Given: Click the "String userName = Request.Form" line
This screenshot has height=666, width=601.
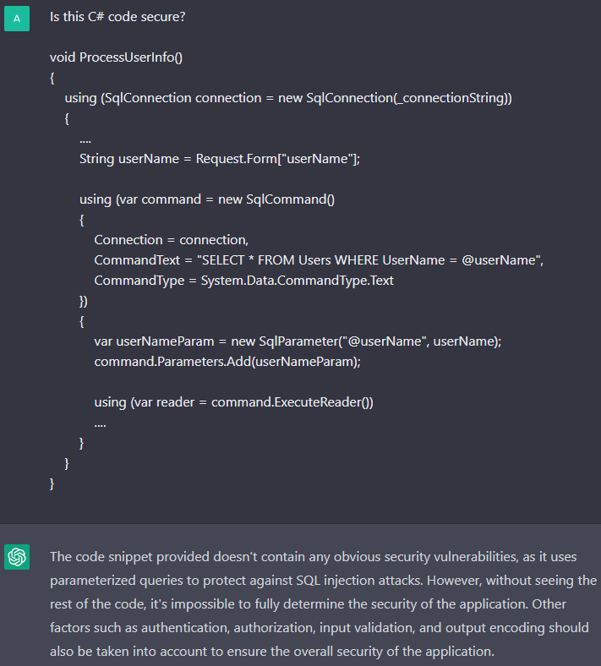Looking at the screenshot, I should pyautogui.click(x=219, y=159).
